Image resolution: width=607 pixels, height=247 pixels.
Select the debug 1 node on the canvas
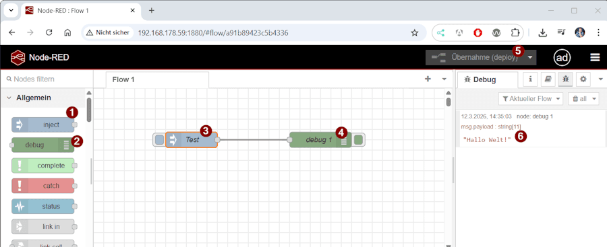(320, 140)
